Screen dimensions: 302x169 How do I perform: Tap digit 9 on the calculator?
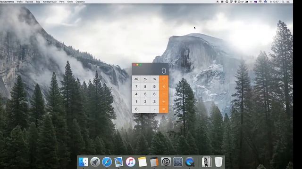154,86
